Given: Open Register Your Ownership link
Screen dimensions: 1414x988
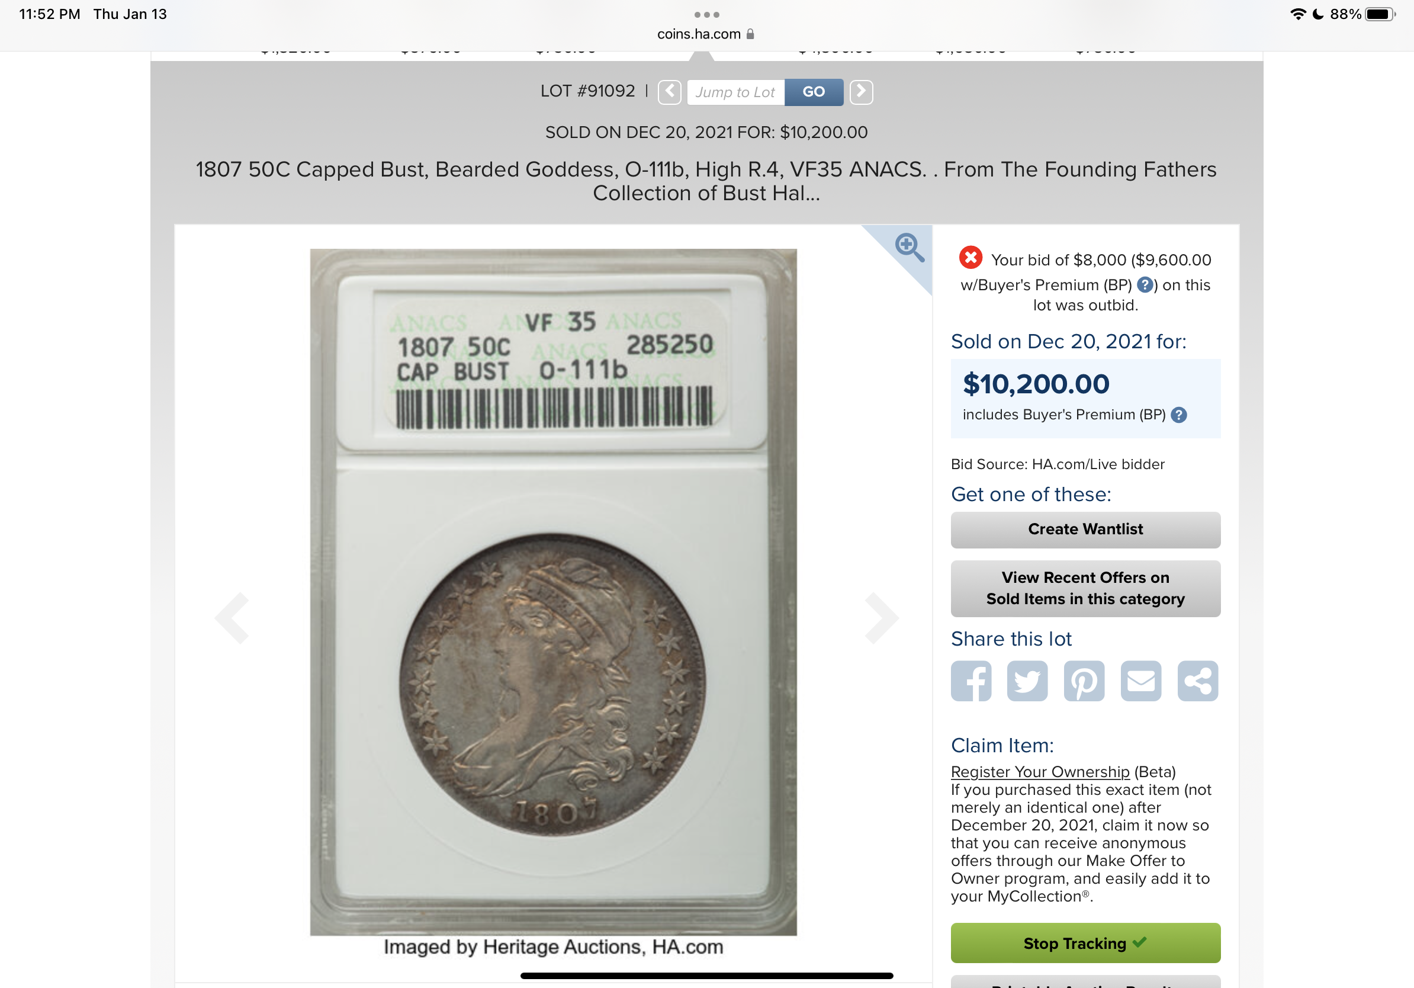Looking at the screenshot, I should [x=1040, y=771].
